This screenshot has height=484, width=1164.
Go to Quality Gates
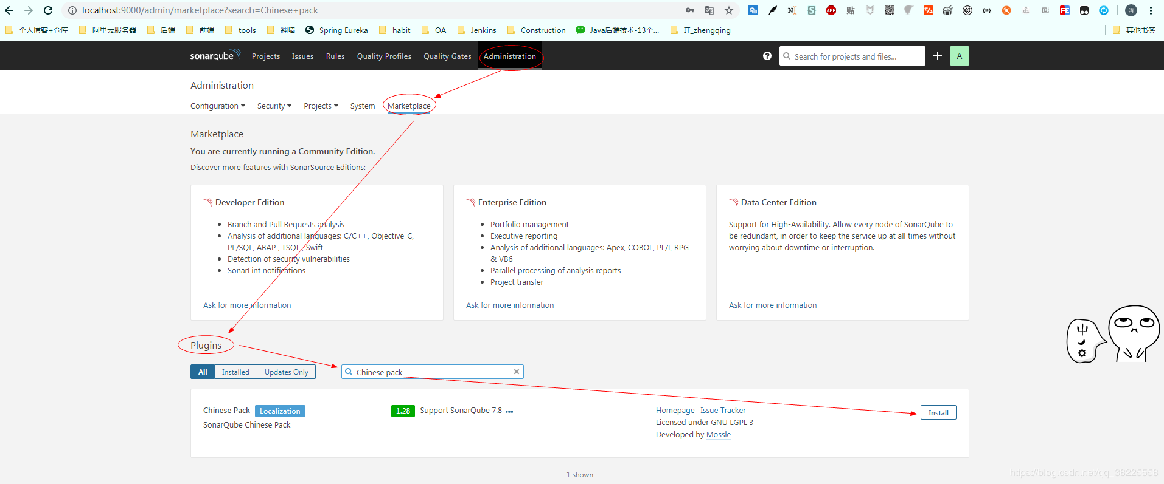(x=447, y=56)
